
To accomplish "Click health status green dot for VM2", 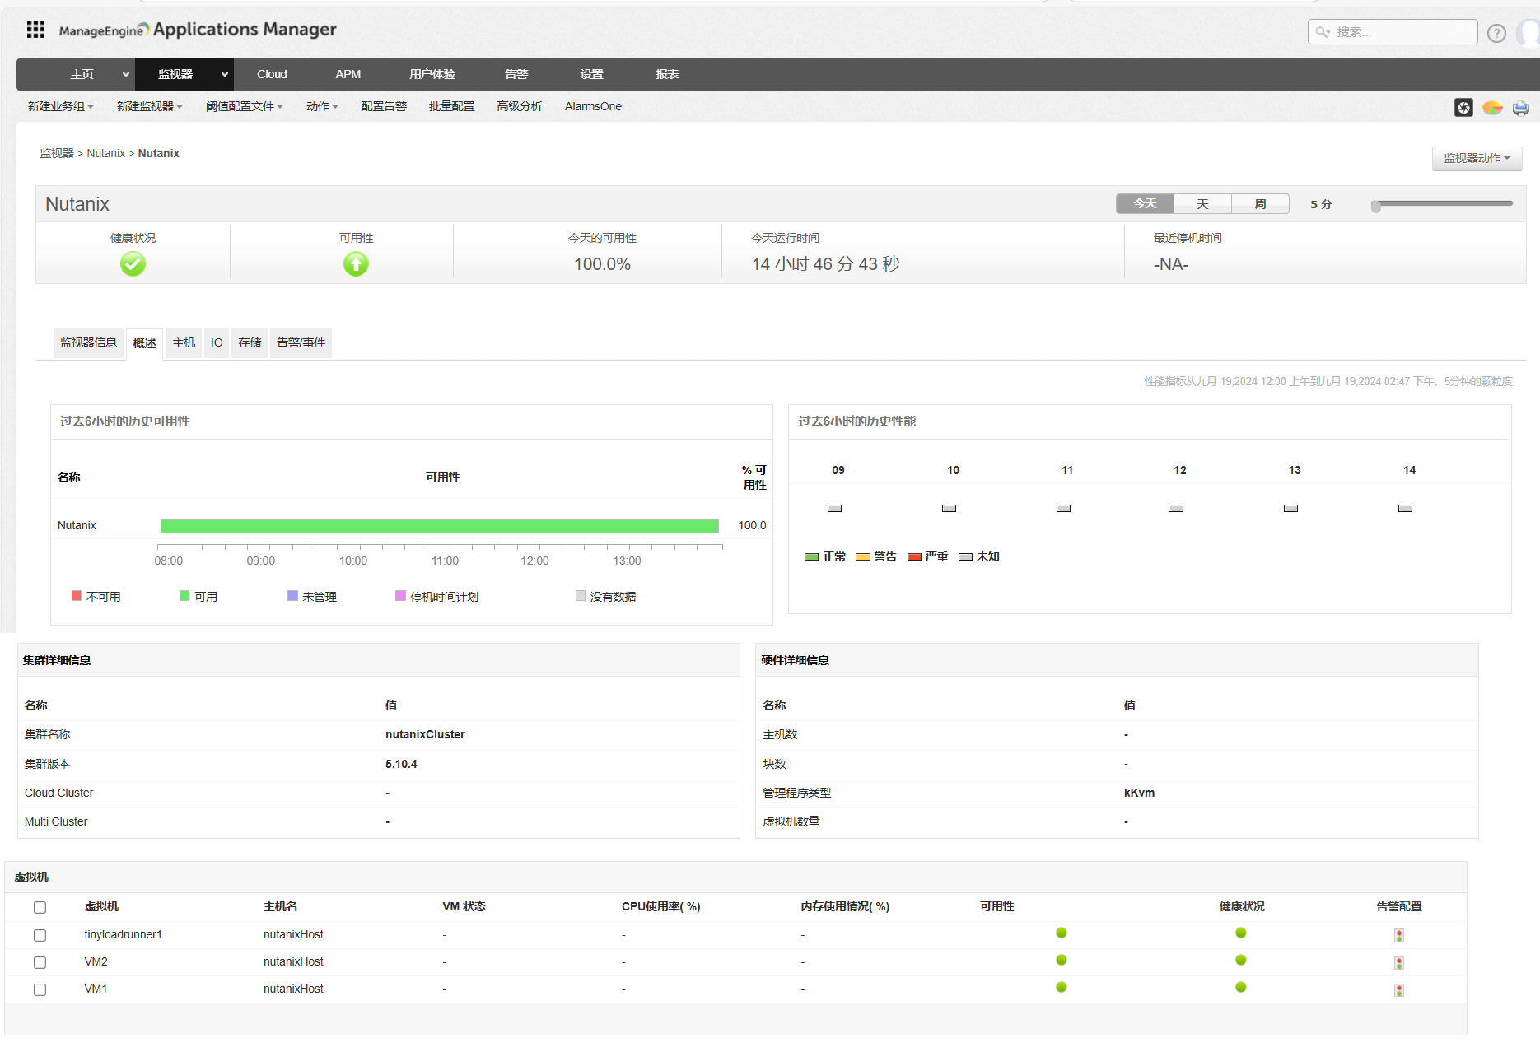I will tap(1241, 960).
